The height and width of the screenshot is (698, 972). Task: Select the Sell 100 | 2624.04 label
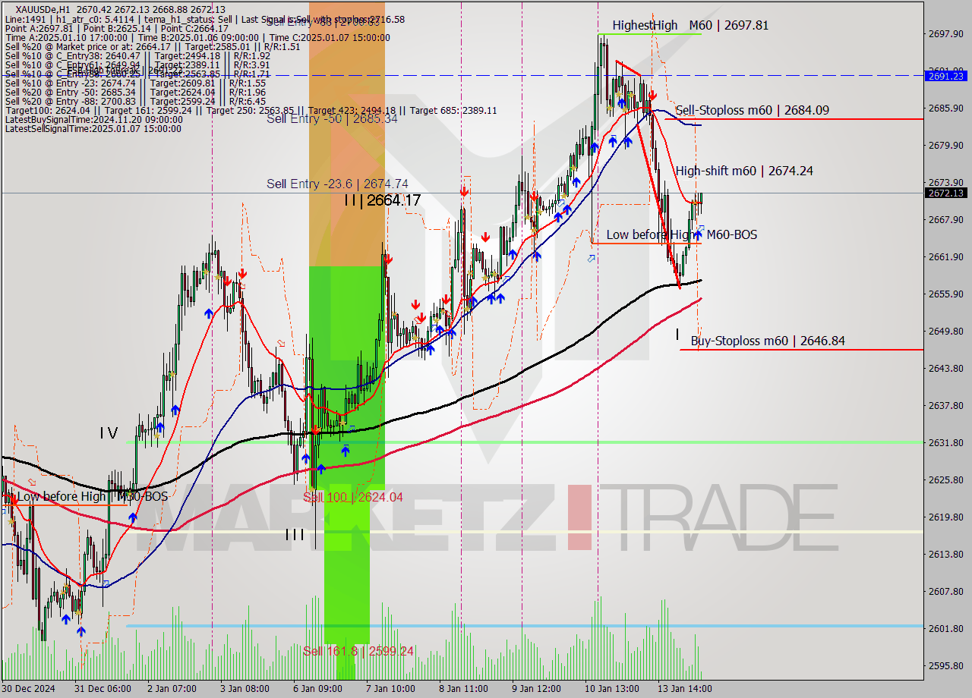pos(352,497)
